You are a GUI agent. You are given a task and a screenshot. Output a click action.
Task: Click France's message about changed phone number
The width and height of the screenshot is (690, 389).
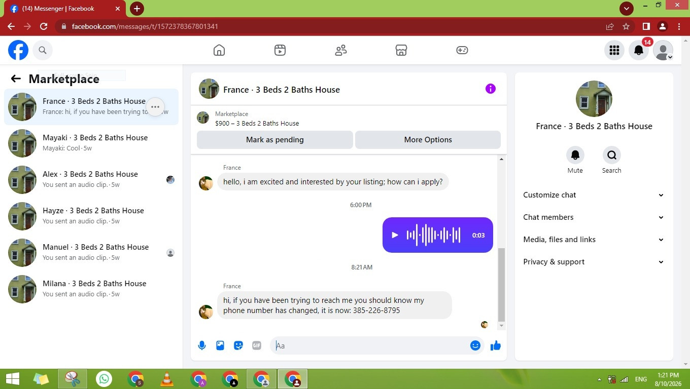334,305
